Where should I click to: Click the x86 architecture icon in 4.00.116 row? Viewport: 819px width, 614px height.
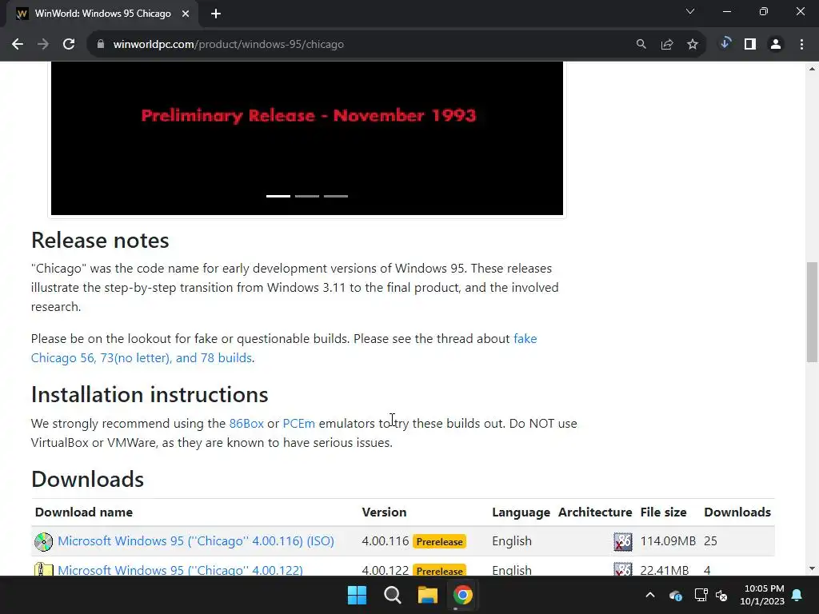pos(622,541)
